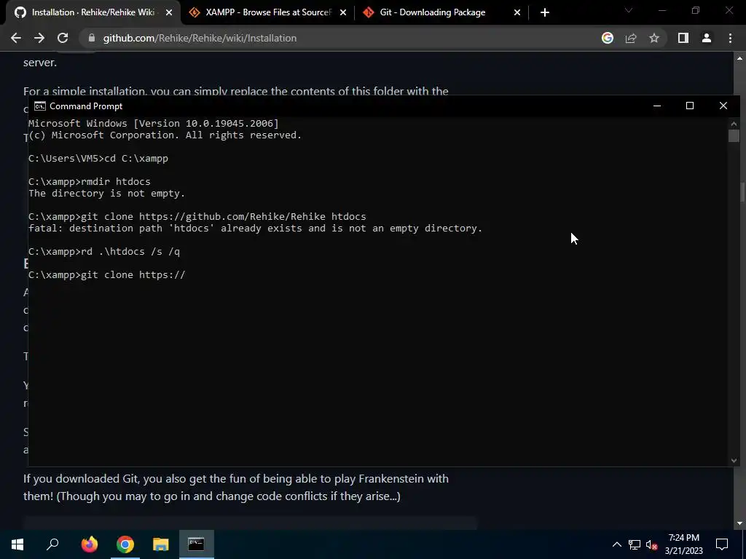
Task: Switch to the Installation Rehike Wiki tab
Action: click(93, 12)
